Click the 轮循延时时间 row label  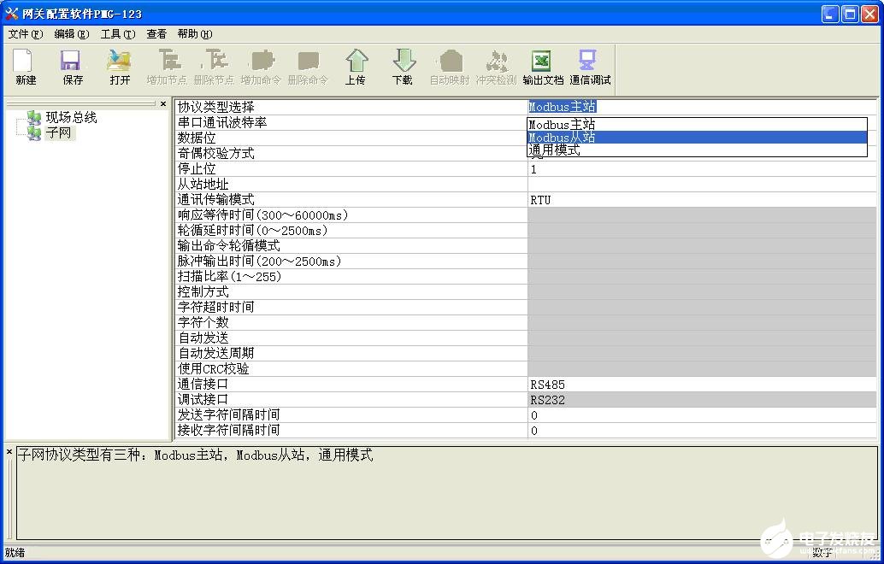pos(252,231)
